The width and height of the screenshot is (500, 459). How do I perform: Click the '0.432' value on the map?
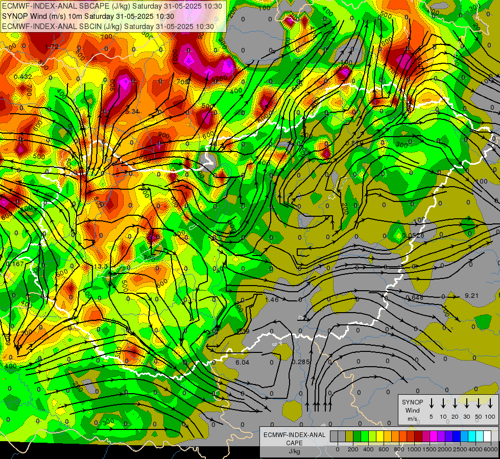[x=23, y=77]
